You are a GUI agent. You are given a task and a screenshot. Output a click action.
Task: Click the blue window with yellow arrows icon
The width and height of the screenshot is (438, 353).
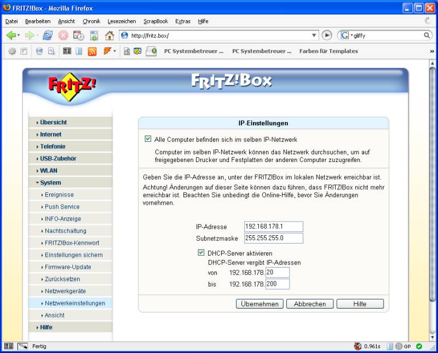tap(137, 51)
